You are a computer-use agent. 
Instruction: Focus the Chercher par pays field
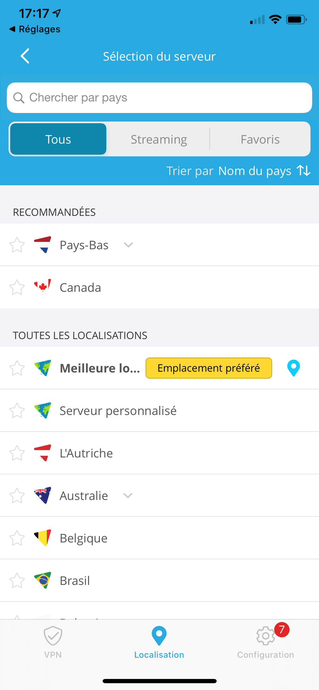159,98
